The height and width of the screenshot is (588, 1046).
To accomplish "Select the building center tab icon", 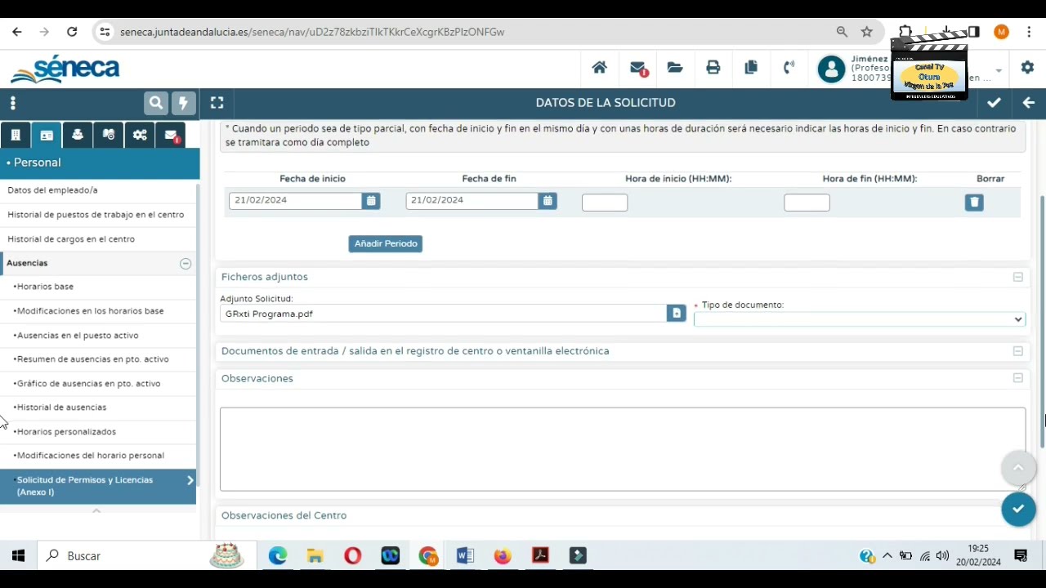I will point(16,136).
